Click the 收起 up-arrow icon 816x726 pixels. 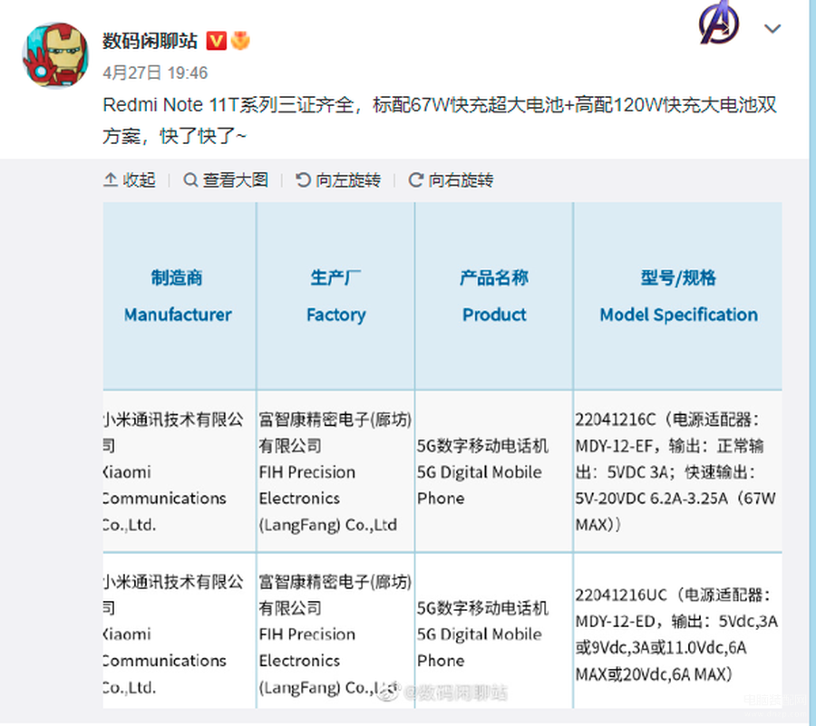point(111,180)
